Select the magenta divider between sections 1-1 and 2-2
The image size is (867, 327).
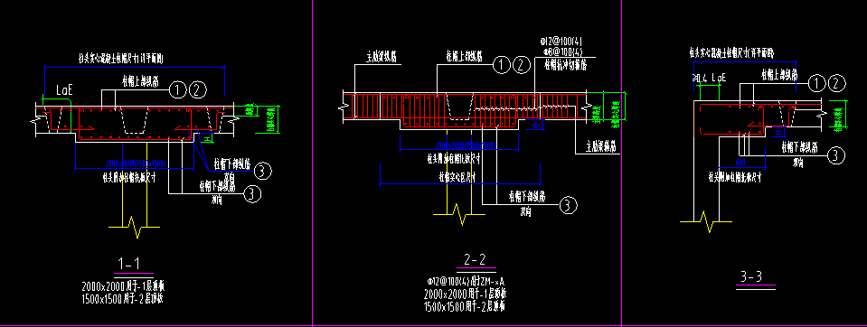[x=313, y=163]
